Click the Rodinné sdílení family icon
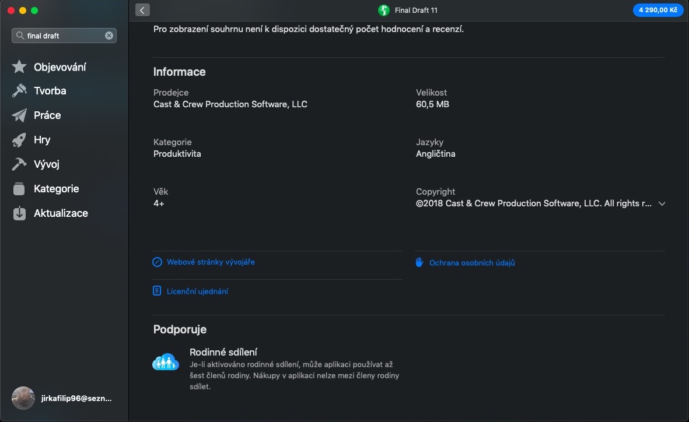This screenshot has width=689, height=422. click(165, 361)
